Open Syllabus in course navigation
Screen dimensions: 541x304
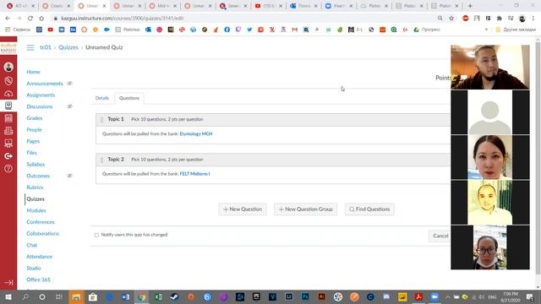tap(36, 165)
